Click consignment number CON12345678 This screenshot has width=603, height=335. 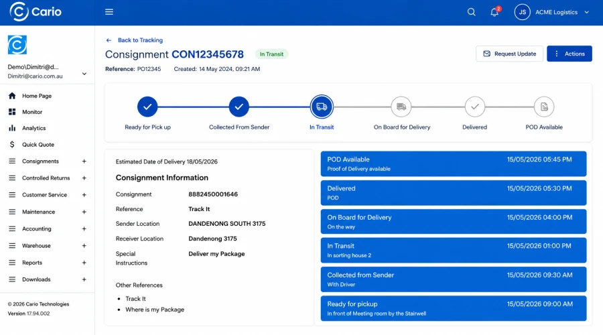[x=208, y=54]
